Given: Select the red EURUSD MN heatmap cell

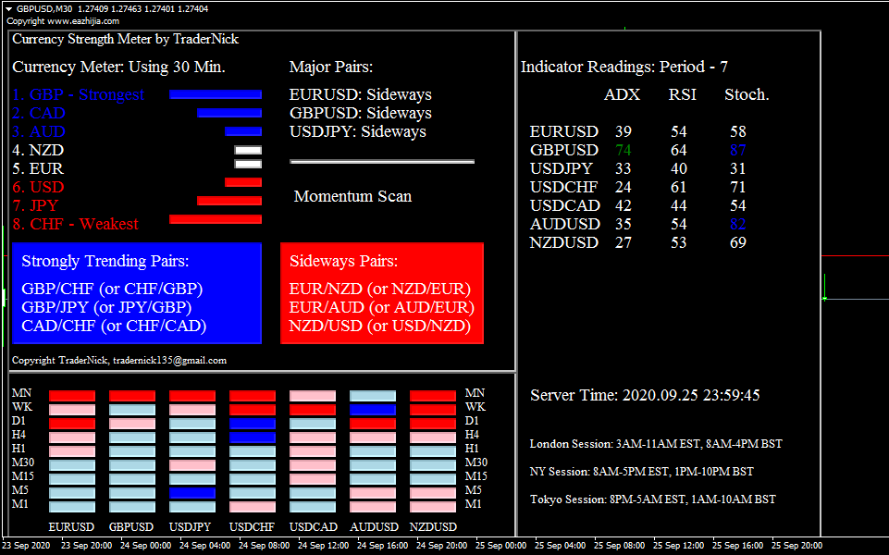Looking at the screenshot, I should pos(72,396).
